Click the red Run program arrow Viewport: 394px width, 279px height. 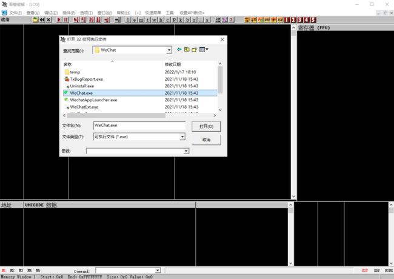pyautogui.click(x=59, y=20)
